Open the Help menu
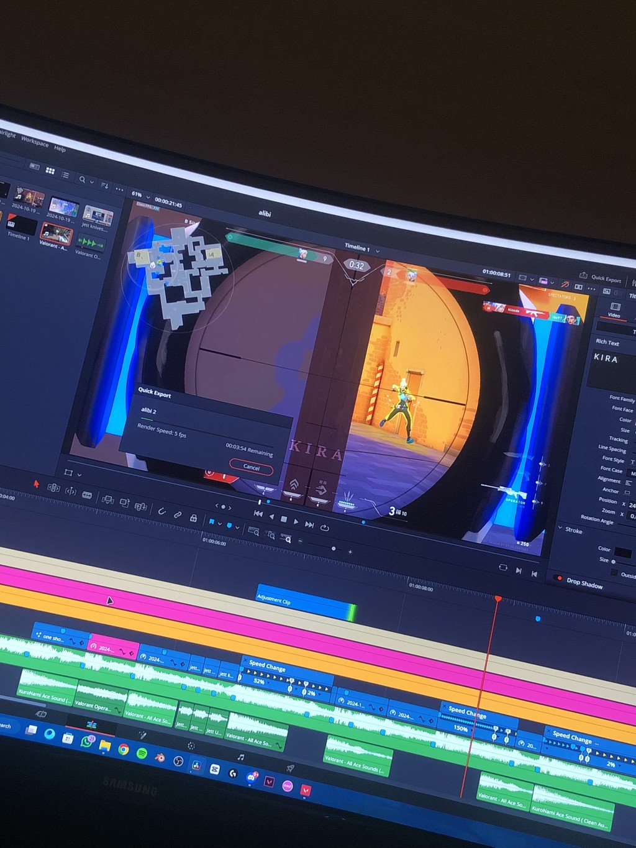This screenshot has width=636, height=848. 60,148
